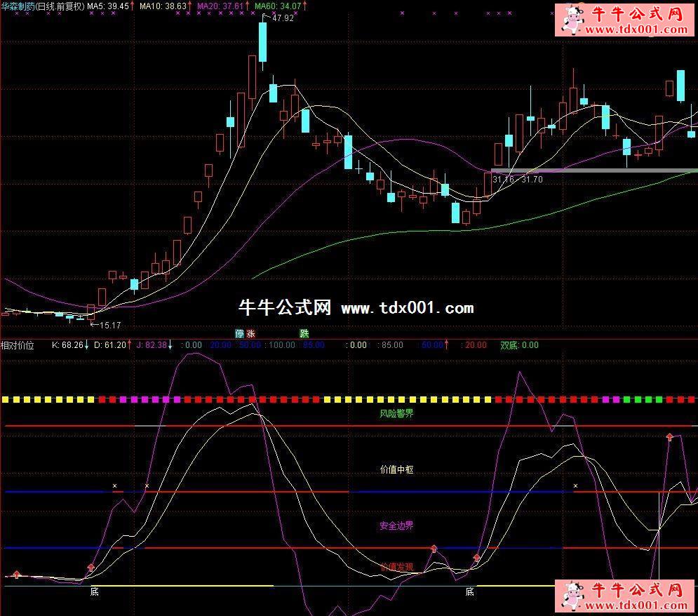Click the 100.00 indicator parameter

click(x=282, y=345)
